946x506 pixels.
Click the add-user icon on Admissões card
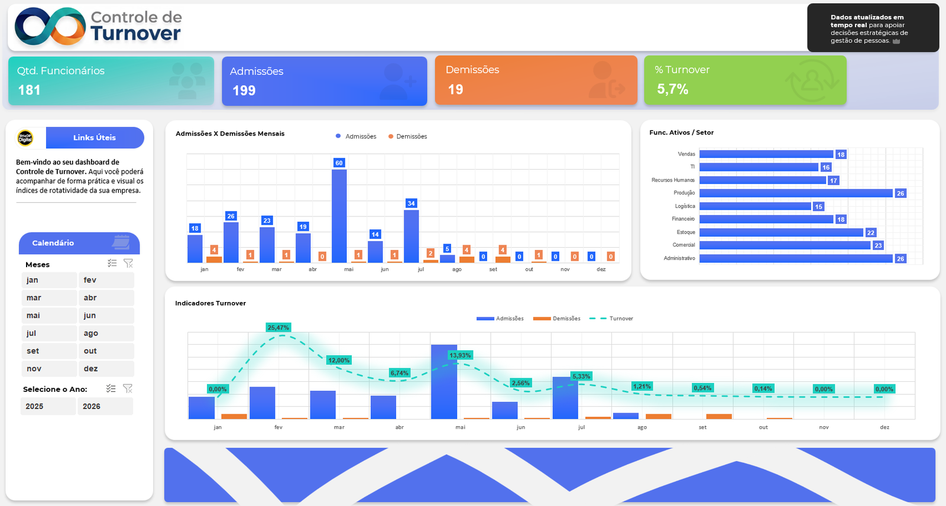pos(399,80)
